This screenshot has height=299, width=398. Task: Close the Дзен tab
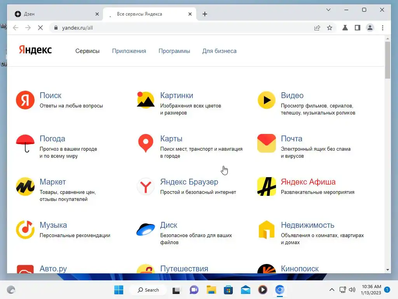coord(97,14)
